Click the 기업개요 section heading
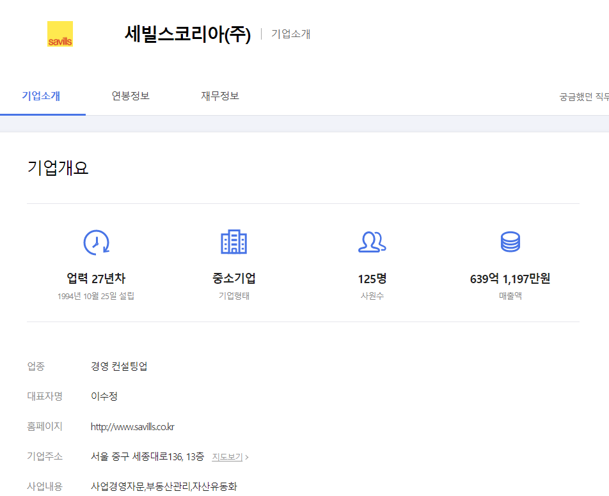Image resolution: width=609 pixels, height=496 pixels. [58, 168]
